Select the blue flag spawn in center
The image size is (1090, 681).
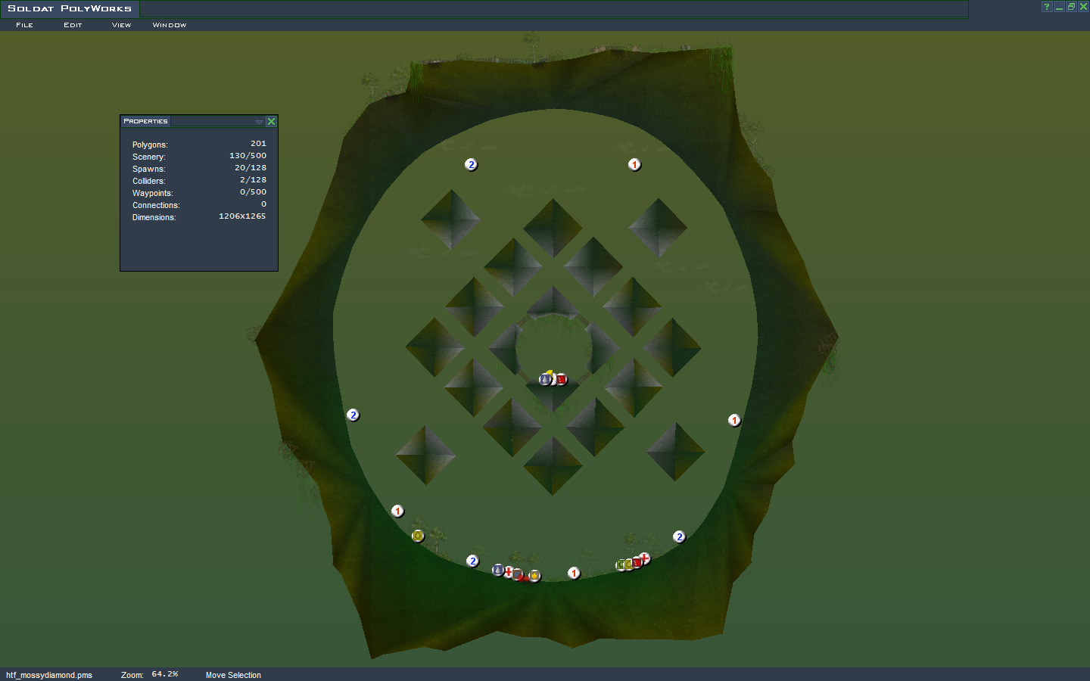click(544, 379)
